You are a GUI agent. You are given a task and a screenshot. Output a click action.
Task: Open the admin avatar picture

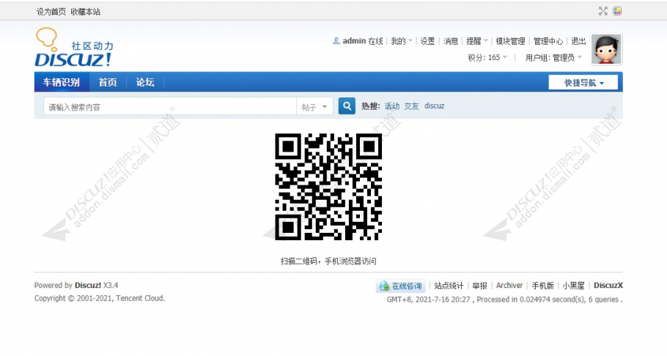607,50
